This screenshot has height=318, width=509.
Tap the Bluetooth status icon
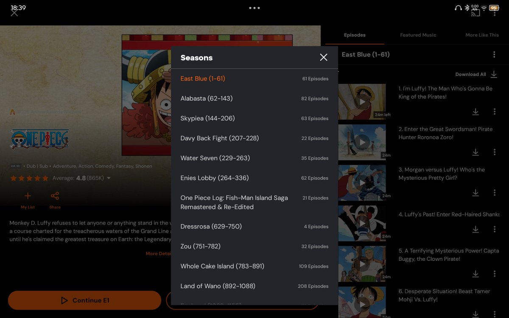pyautogui.click(x=467, y=8)
